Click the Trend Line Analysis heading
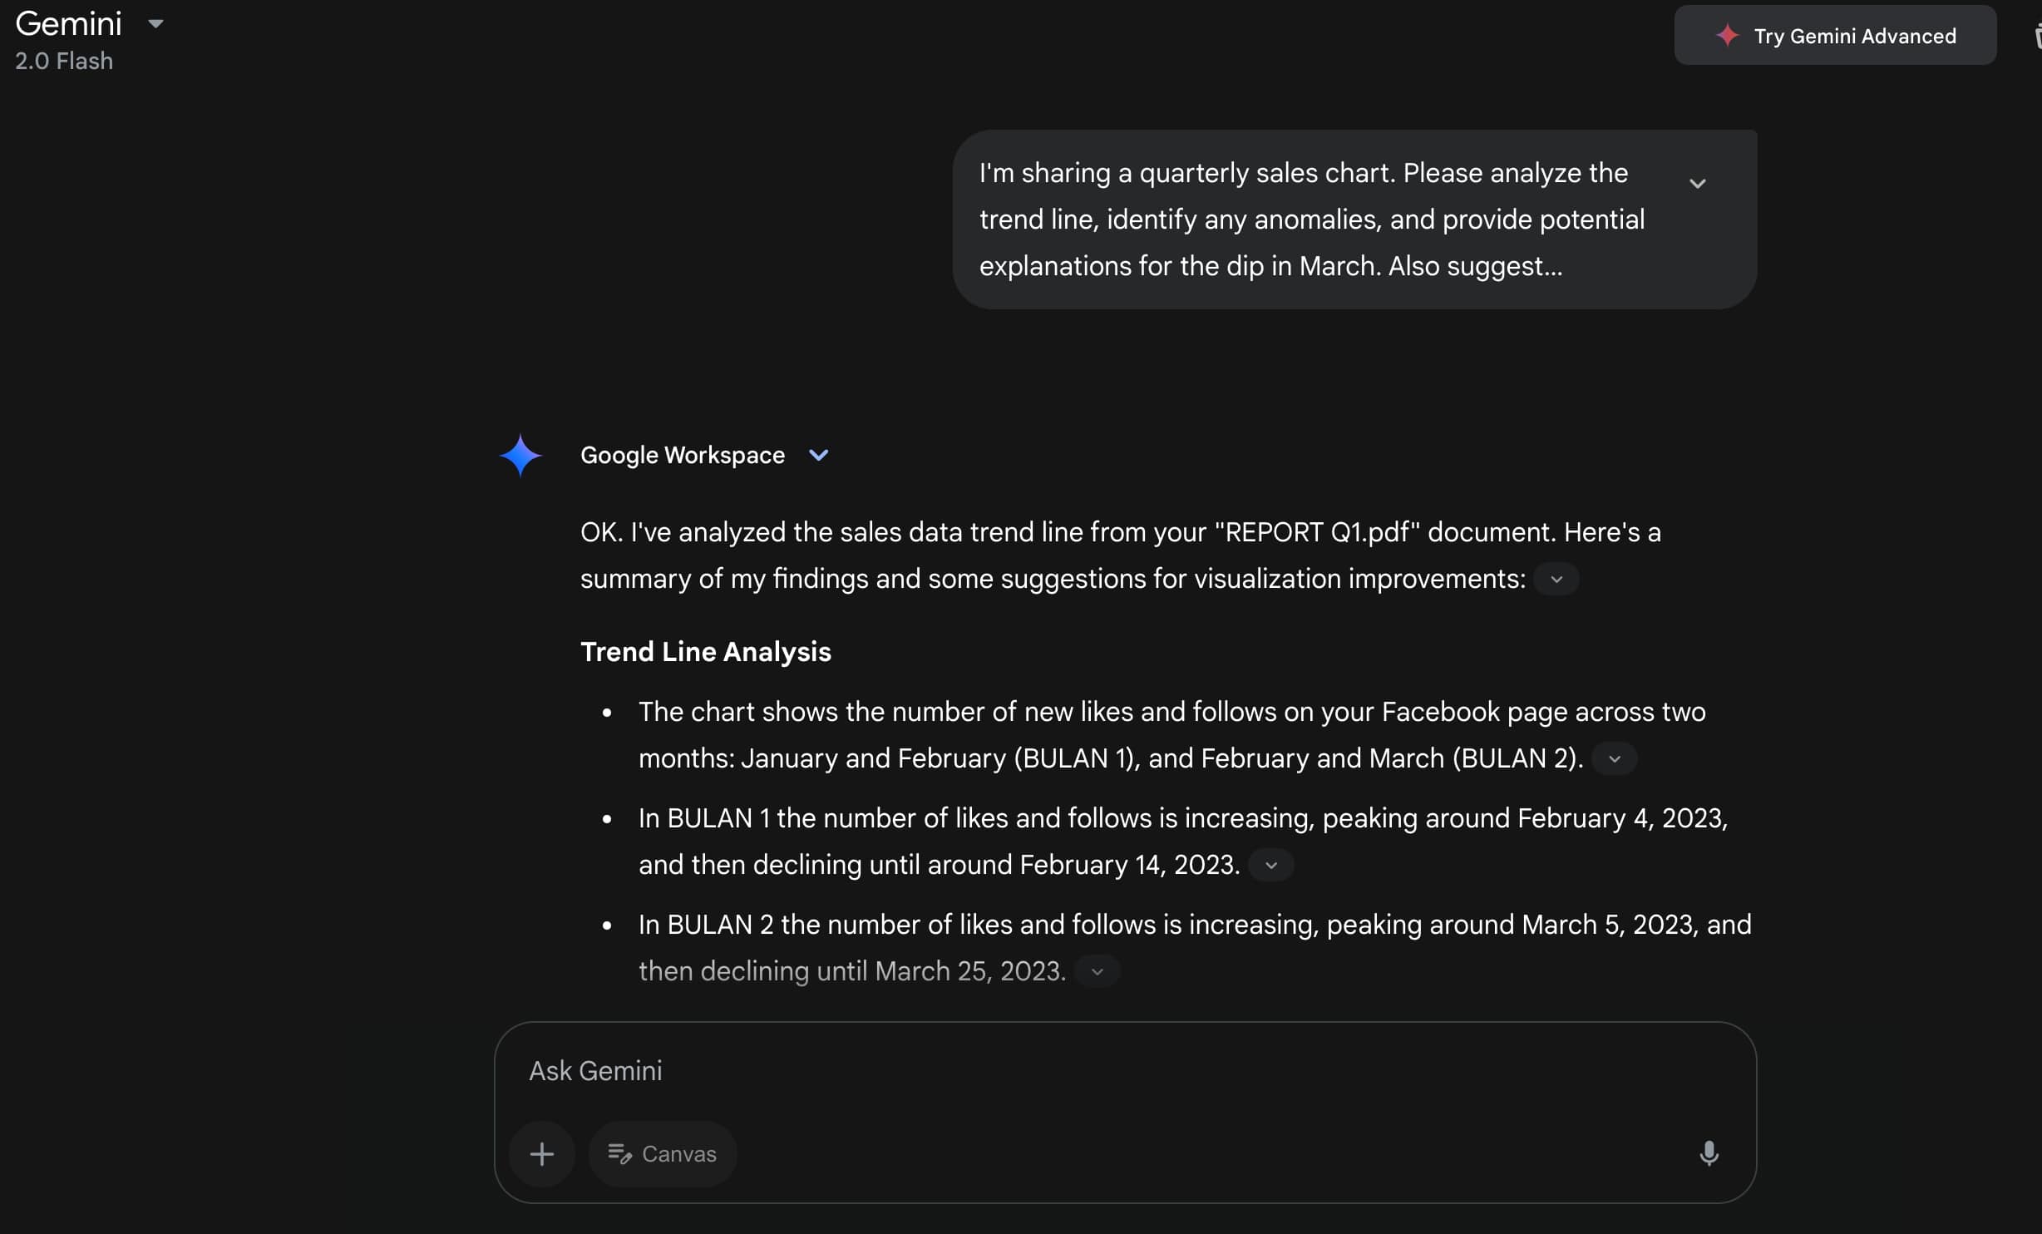Screen dimensions: 2042x1234 (x=705, y=652)
